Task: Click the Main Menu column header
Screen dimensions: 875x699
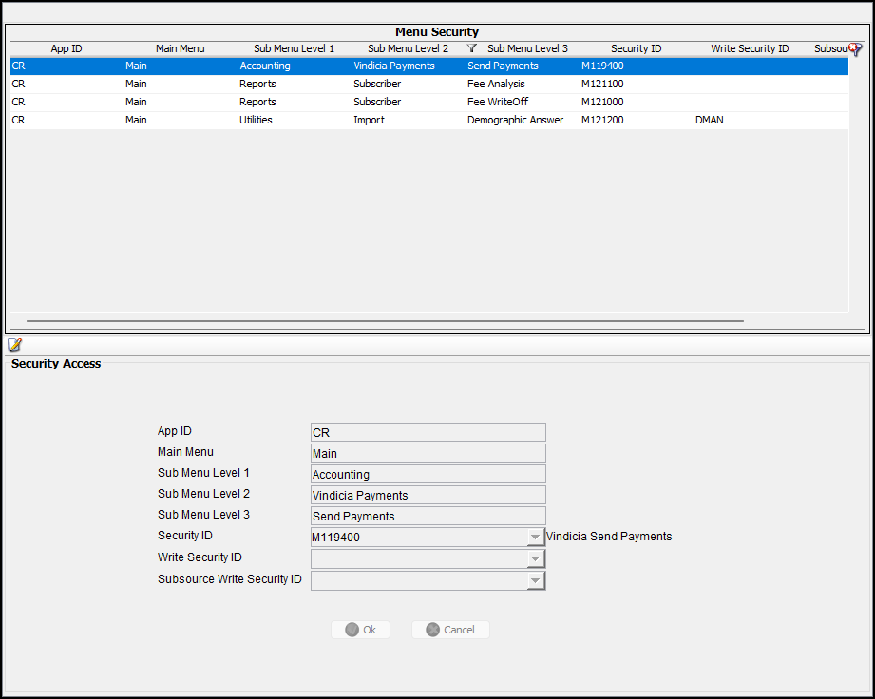Action: [x=181, y=48]
